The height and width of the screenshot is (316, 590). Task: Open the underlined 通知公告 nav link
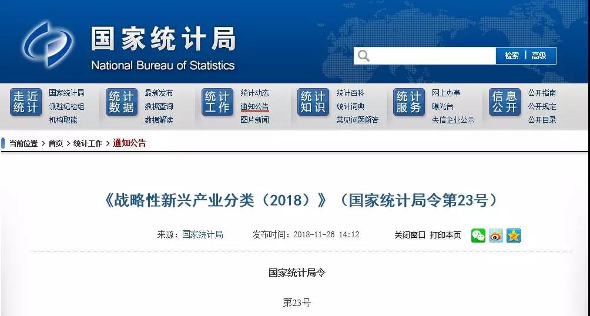(x=254, y=106)
